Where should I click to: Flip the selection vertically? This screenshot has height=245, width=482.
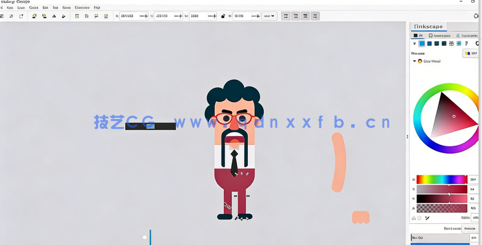(x=63, y=16)
